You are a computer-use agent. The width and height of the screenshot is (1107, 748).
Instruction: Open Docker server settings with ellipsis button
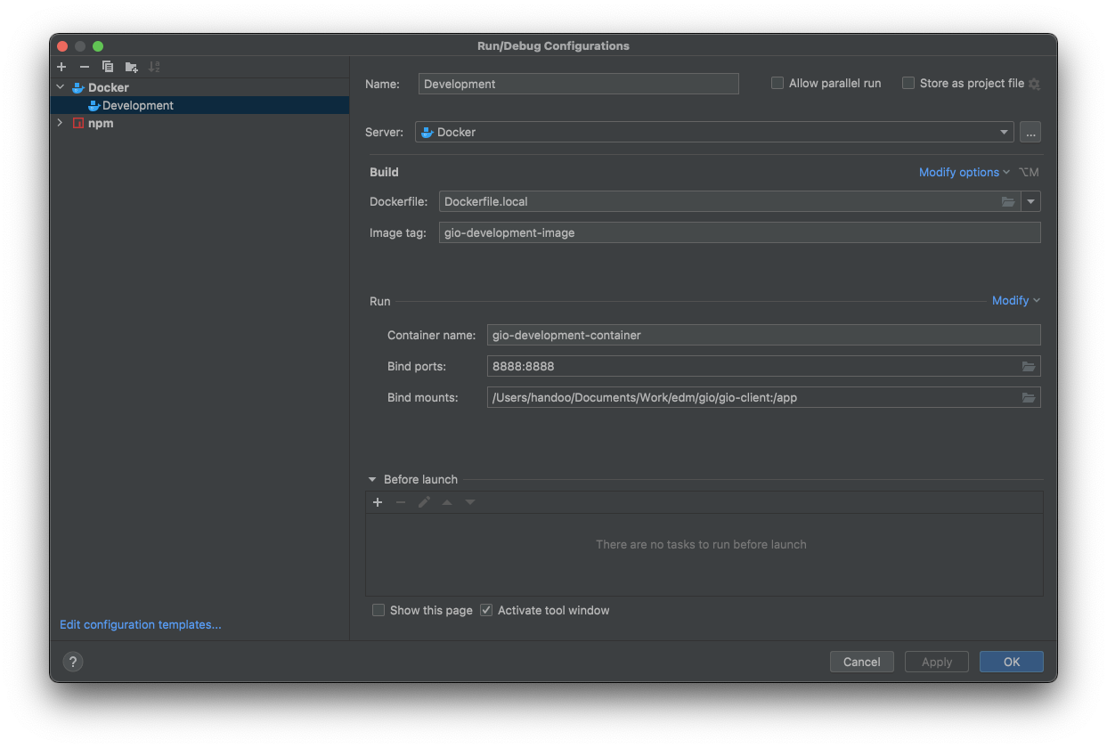(1030, 132)
